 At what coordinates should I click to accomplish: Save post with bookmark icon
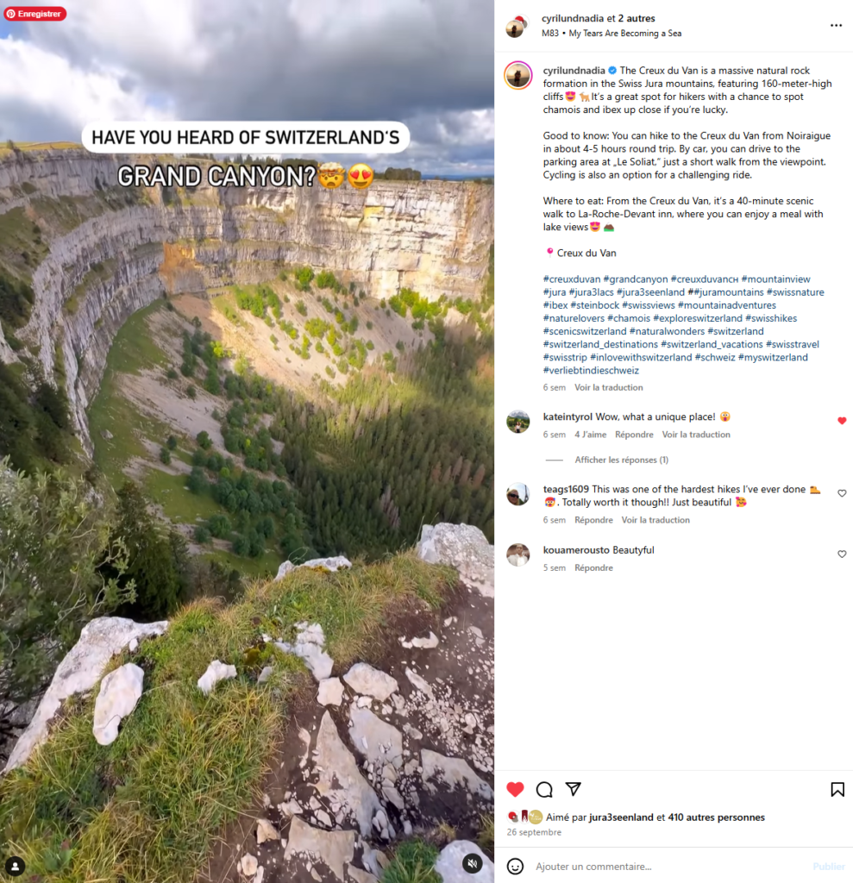point(837,790)
